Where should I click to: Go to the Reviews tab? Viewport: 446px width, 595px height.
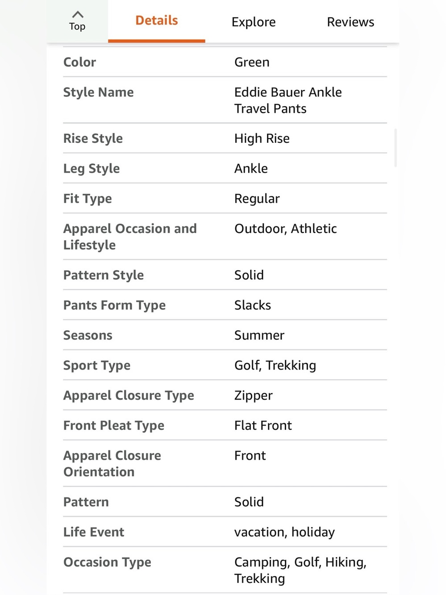coord(350,22)
